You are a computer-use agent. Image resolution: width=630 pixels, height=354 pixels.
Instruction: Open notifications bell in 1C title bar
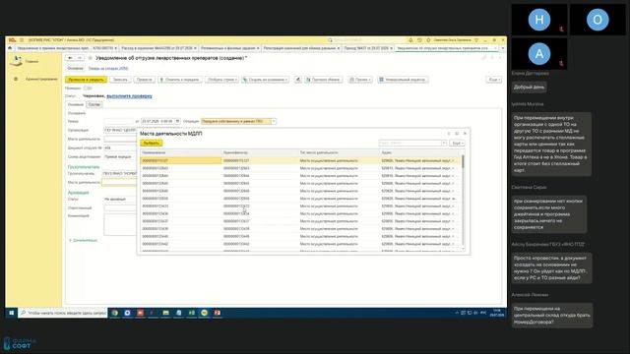(x=410, y=40)
